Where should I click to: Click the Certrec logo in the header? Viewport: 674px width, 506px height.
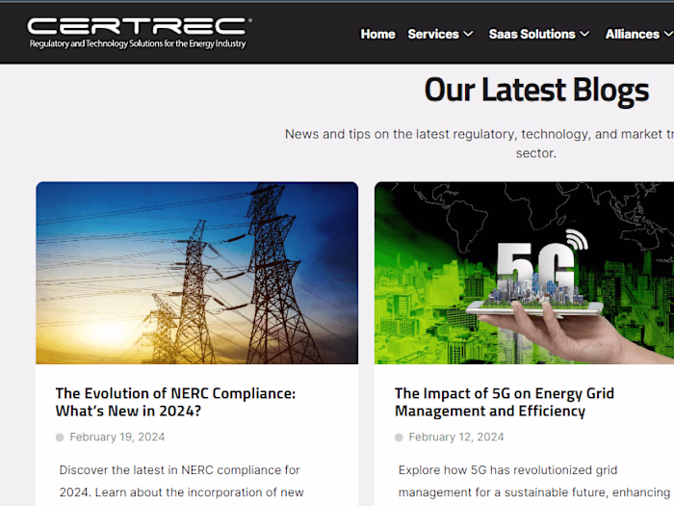[140, 33]
